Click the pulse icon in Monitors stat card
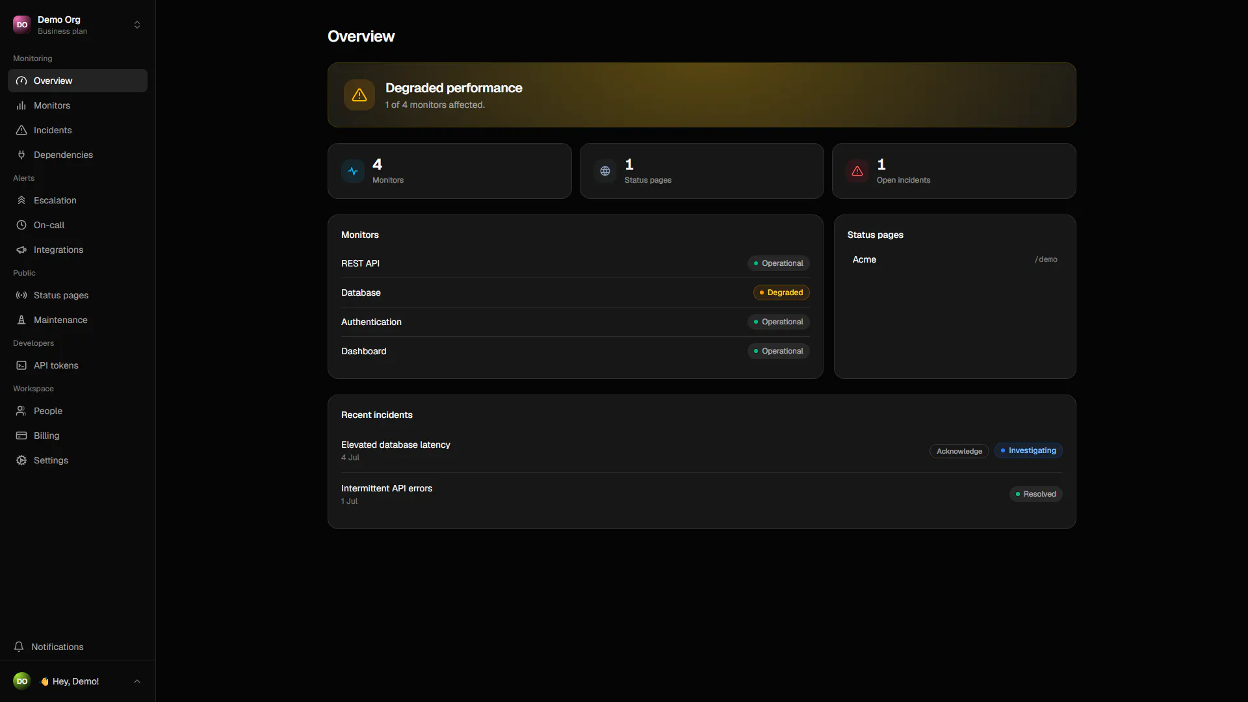The width and height of the screenshot is (1248, 702). (x=353, y=171)
